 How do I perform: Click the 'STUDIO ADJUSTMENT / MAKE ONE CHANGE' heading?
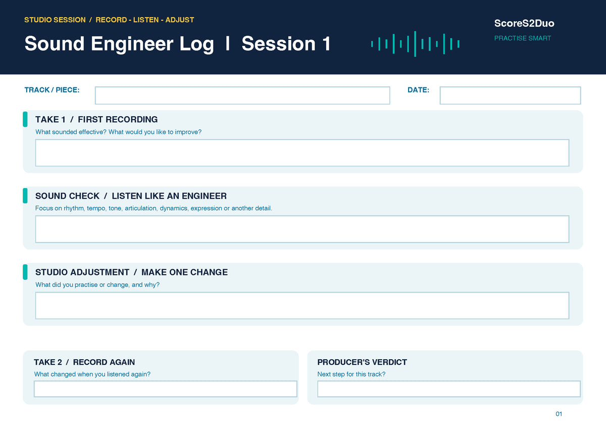click(131, 272)
